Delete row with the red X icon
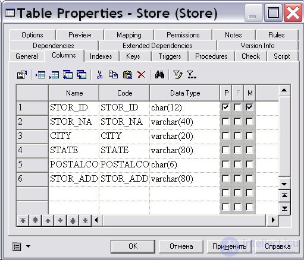Image resolution: width=304 pixels, height=260 pixels. click(x=141, y=75)
